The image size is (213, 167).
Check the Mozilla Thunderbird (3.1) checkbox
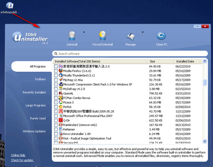tap(56, 75)
